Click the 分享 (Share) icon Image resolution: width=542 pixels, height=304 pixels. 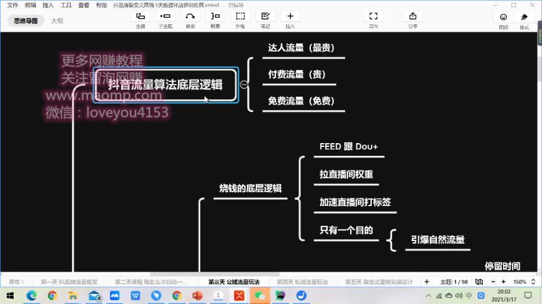tap(413, 19)
